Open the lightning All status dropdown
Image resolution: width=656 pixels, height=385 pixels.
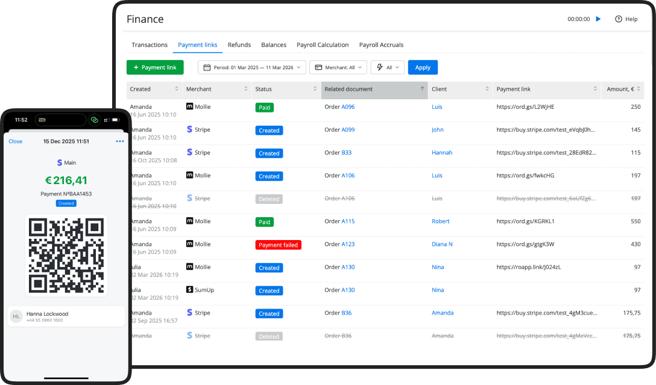pyautogui.click(x=387, y=67)
